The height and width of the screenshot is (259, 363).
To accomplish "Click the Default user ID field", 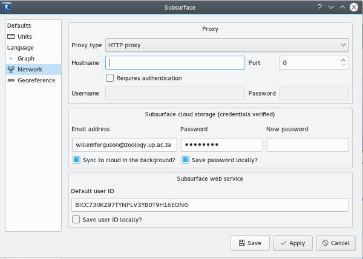I will pyautogui.click(x=210, y=205).
